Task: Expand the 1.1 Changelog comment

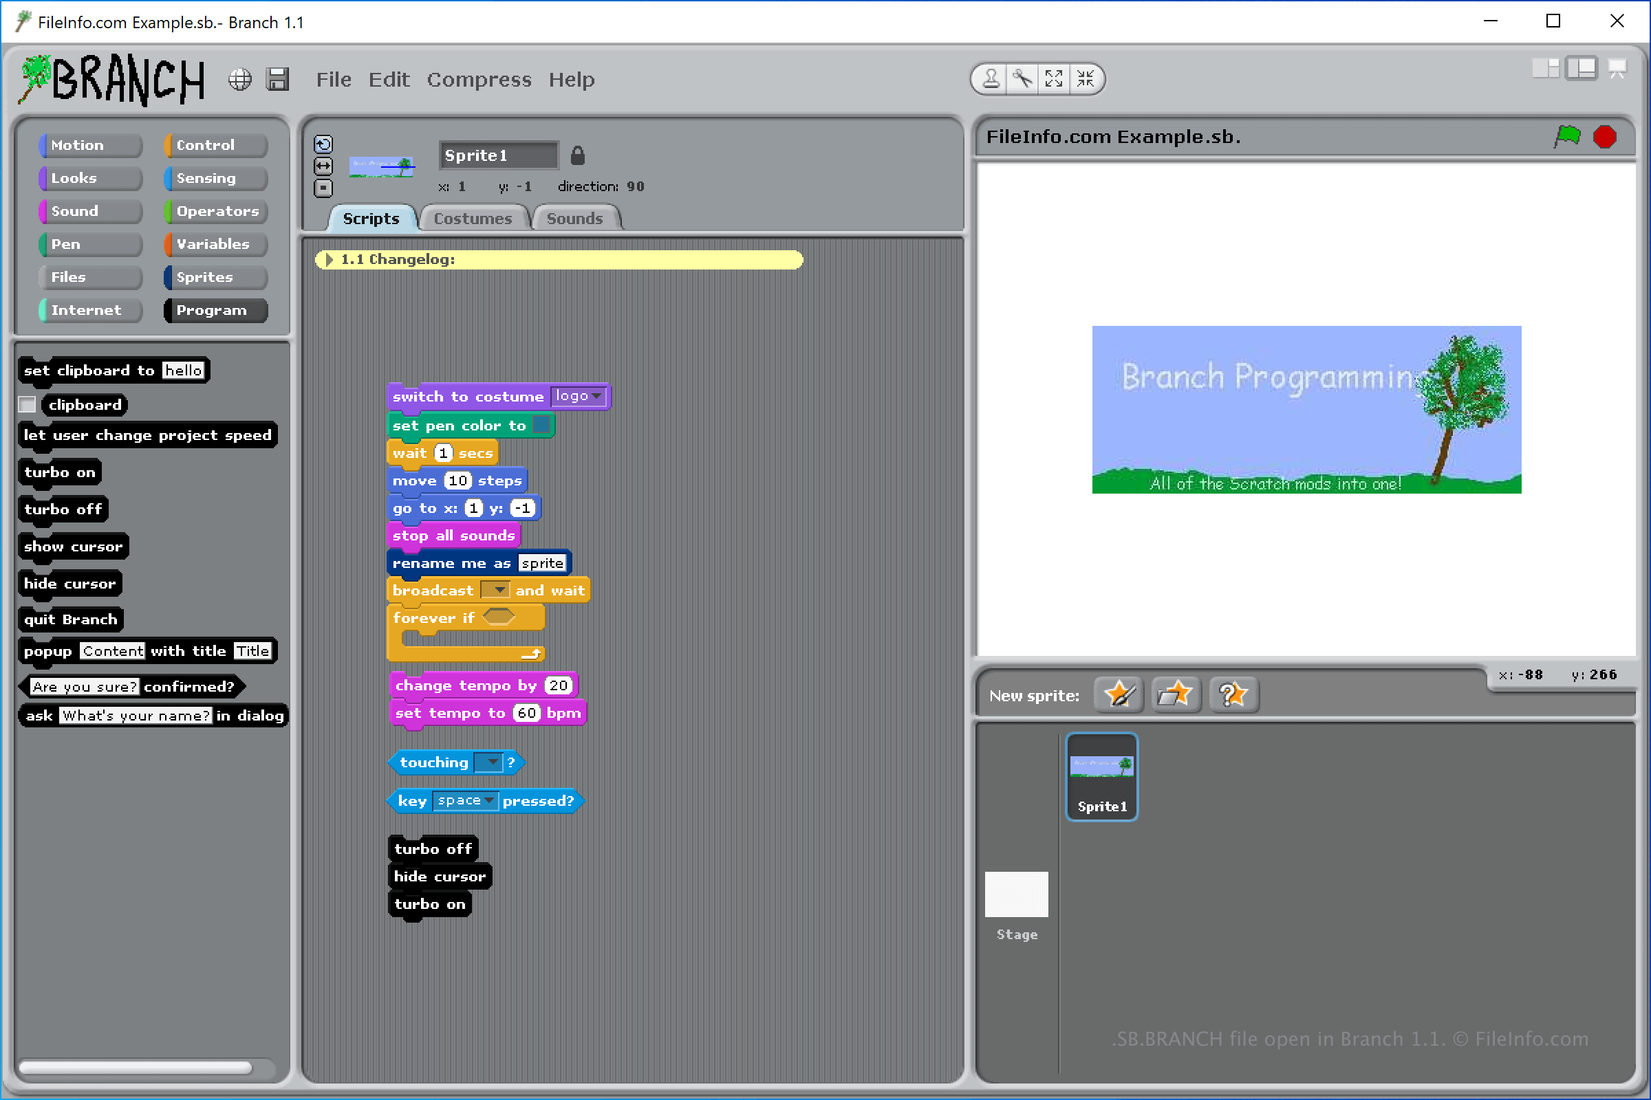Action: (x=329, y=260)
